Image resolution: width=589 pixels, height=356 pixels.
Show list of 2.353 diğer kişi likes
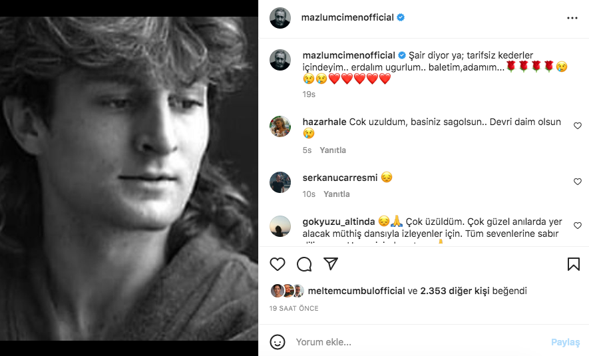tap(455, 291)
